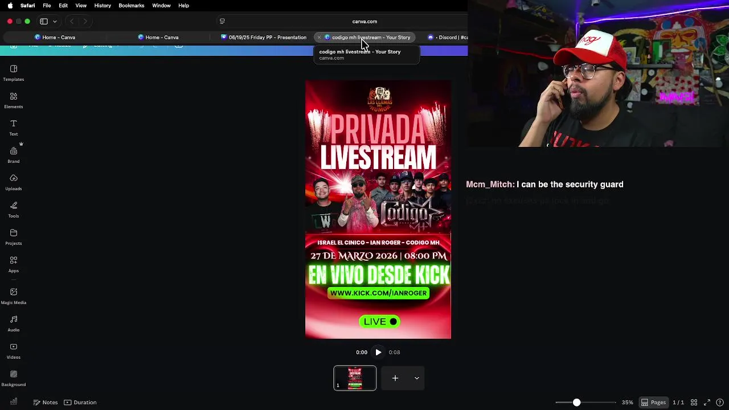Expand the tab group dropdown arrow
This screenshot has height=410, width=729.
55,22
